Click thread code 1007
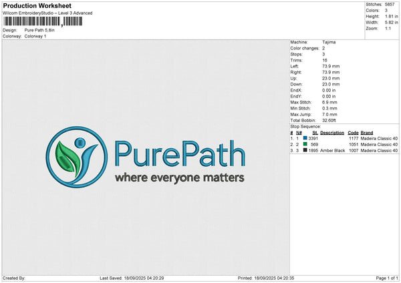The height and width of the screenshot is (283, 401). pos(354,151)
